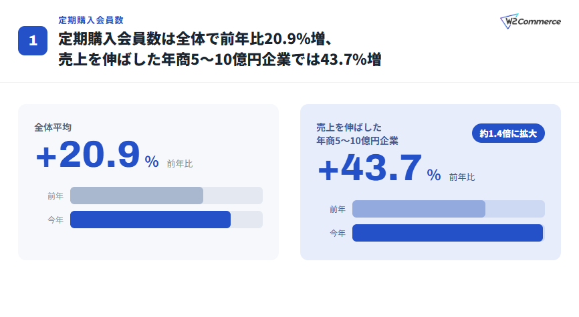The image size is (579, 317).
Task: Click the gray 前年 bar in 全体平均 card
Action: [x=136, y=196]
